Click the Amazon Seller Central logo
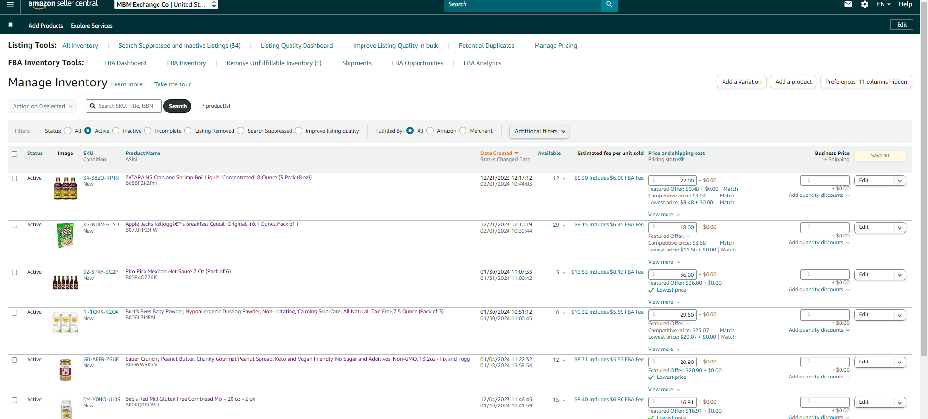Screen dimensions: 928x419 (x=63, y=4)
